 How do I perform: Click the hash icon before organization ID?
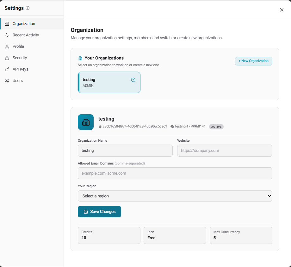pyautogui.click(x=100, y=127)
